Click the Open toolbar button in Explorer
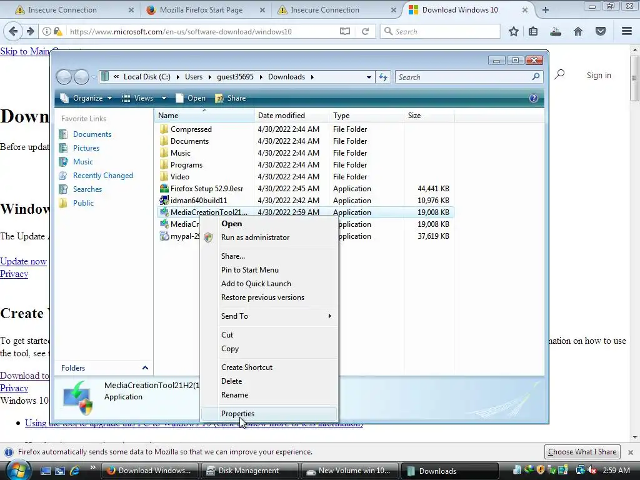The image size is (640, 480). 191,98
